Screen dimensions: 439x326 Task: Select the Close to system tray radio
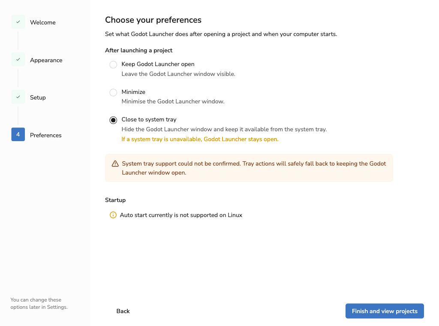(113, 120)
